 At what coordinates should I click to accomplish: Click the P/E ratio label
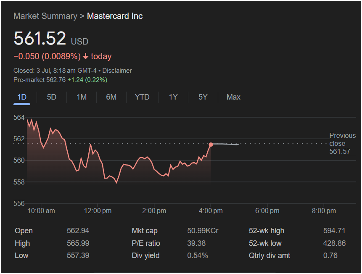tap(146, 243)
